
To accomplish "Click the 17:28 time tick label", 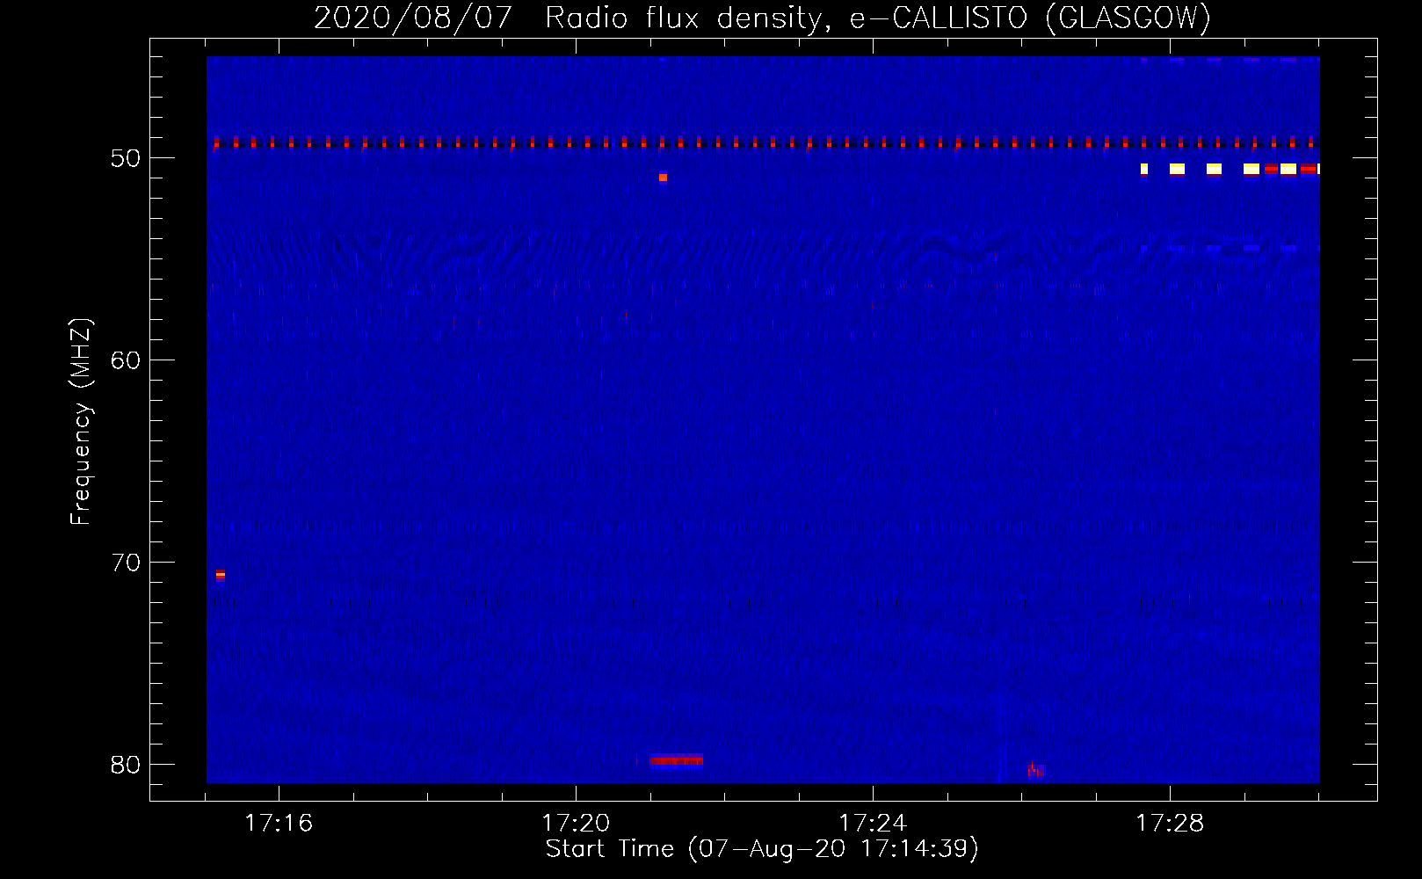I will [x=1170, y=824].
